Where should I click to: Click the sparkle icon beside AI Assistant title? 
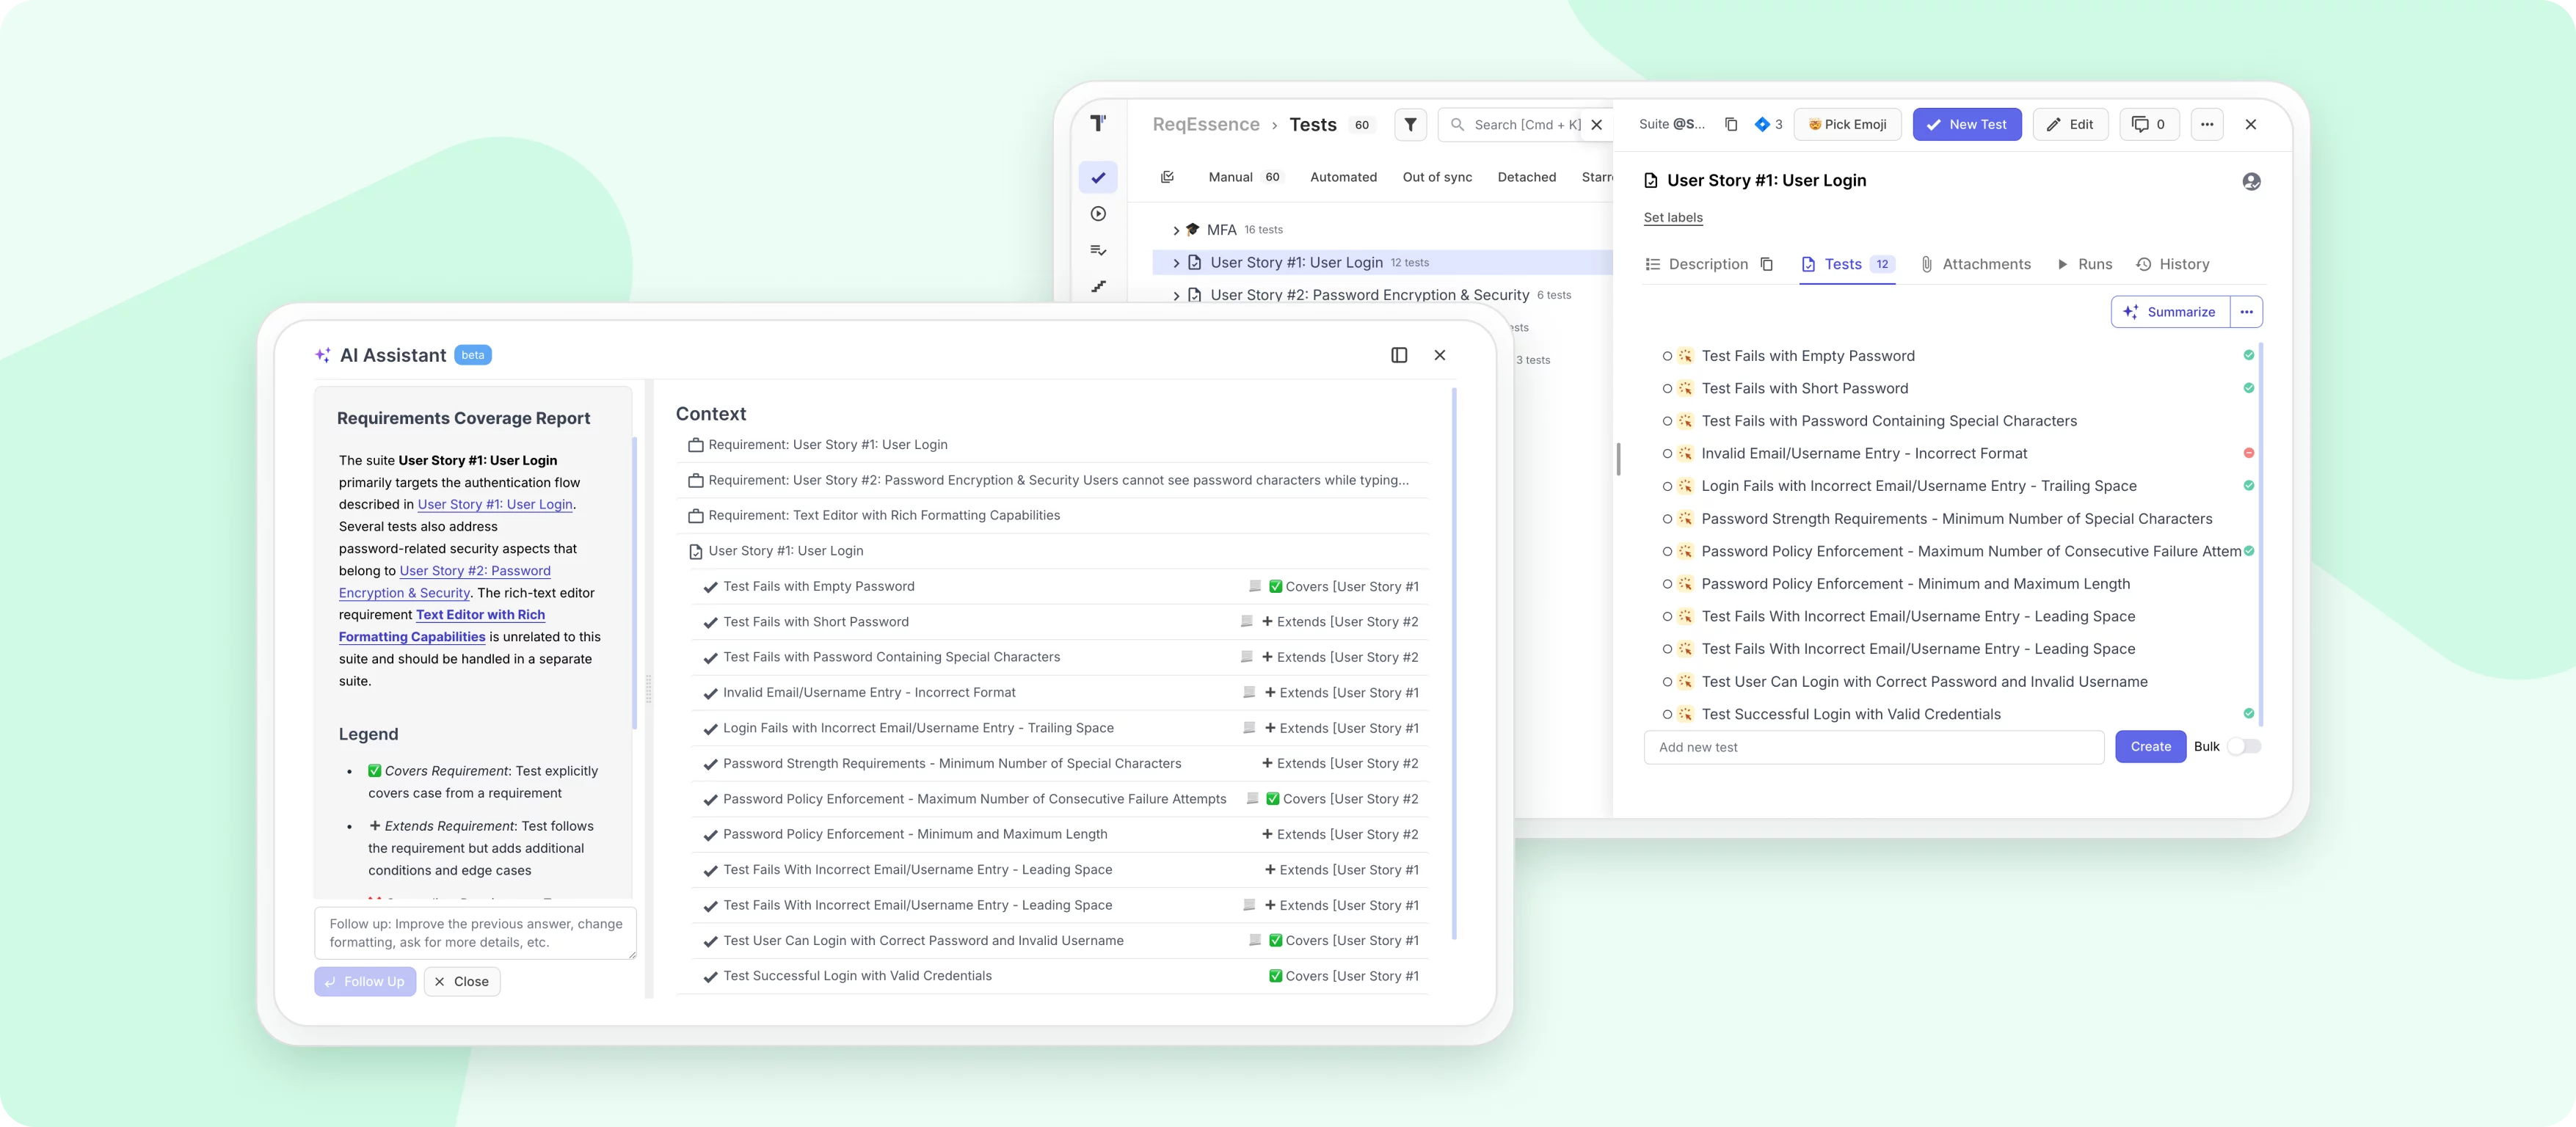[322, 355]
